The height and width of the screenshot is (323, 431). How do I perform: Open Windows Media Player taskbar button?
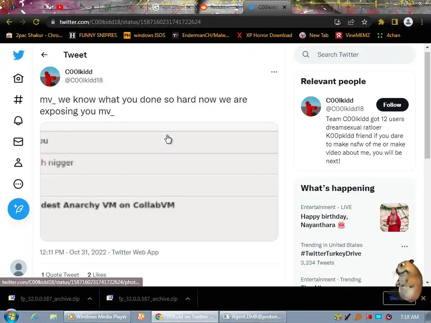point(97,317)
